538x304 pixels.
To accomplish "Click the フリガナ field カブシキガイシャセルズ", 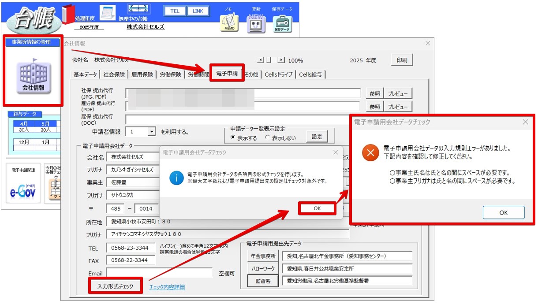I will (134, 170).
